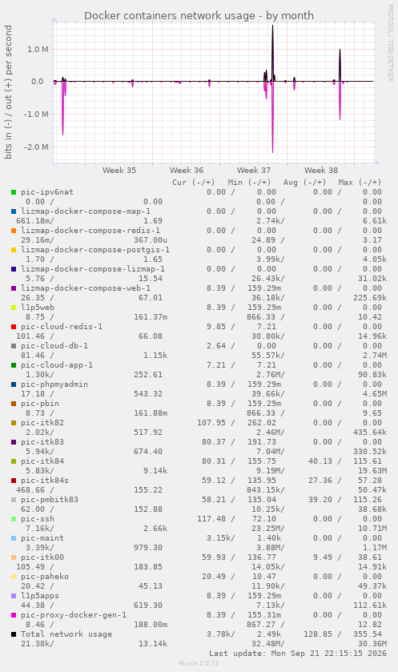Click the 'Week 37' x-axis label

click(254, 170)
